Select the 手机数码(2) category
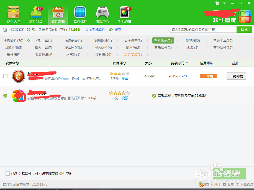Image resolution: width=254 pixels, height=190 pixels. [x=163, y=40]
